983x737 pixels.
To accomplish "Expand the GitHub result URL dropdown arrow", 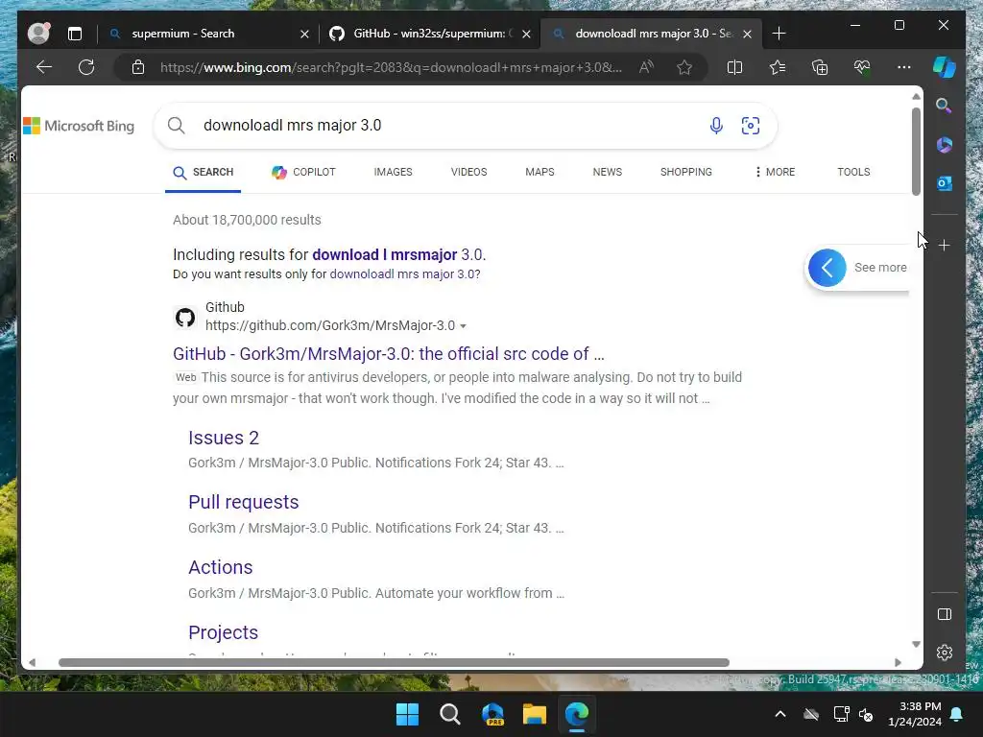I will [x=464, y=326].
